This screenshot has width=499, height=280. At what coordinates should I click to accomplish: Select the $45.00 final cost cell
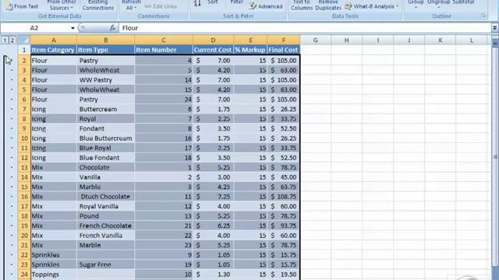point(284,177)
